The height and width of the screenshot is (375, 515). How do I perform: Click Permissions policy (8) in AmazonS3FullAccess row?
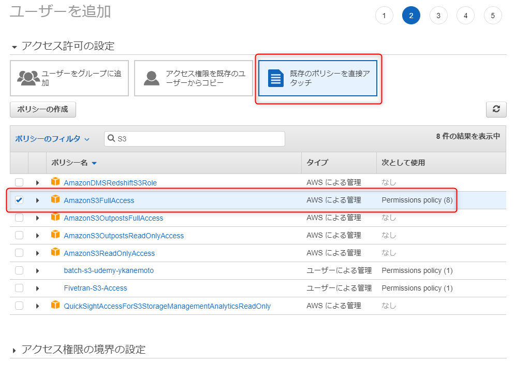point(417,200)
